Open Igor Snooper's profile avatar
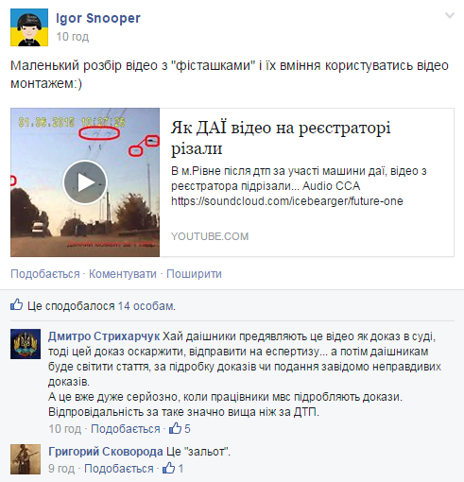This screenshot has width=464, height=482. click(29, 27)
